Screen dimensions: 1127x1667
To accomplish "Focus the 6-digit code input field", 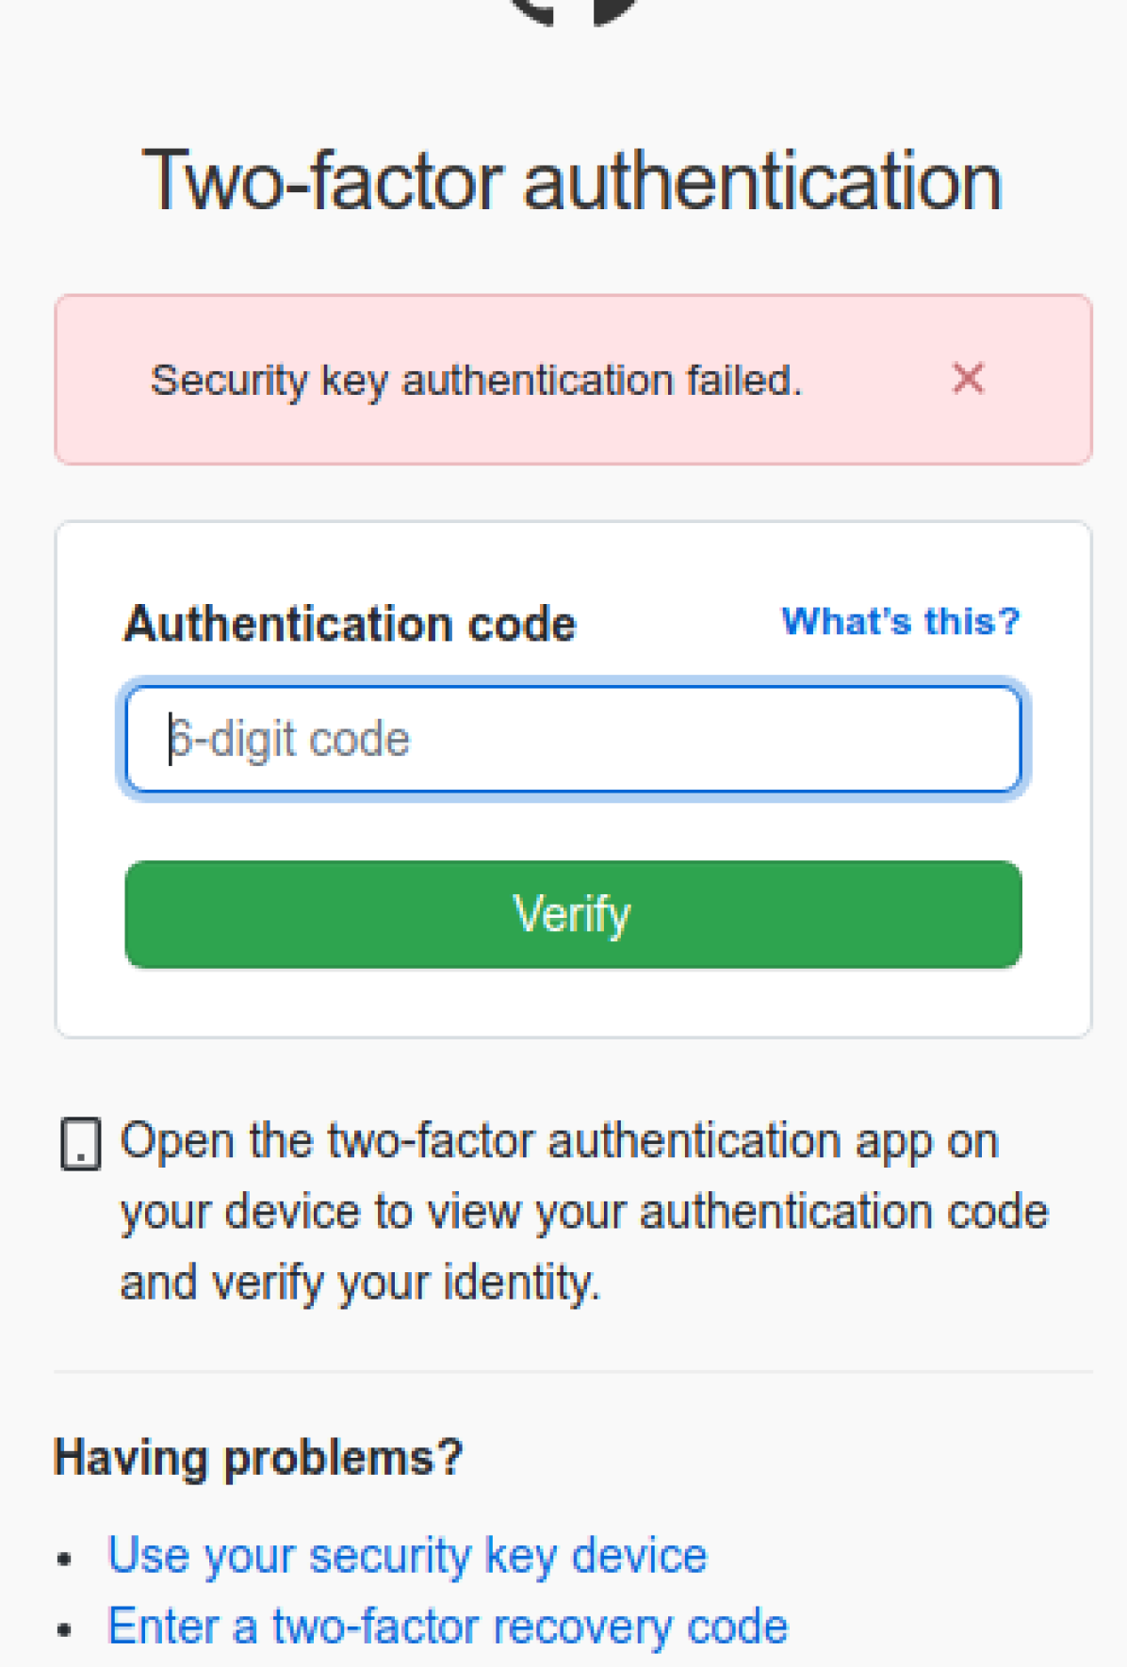I will pos(573,740).
